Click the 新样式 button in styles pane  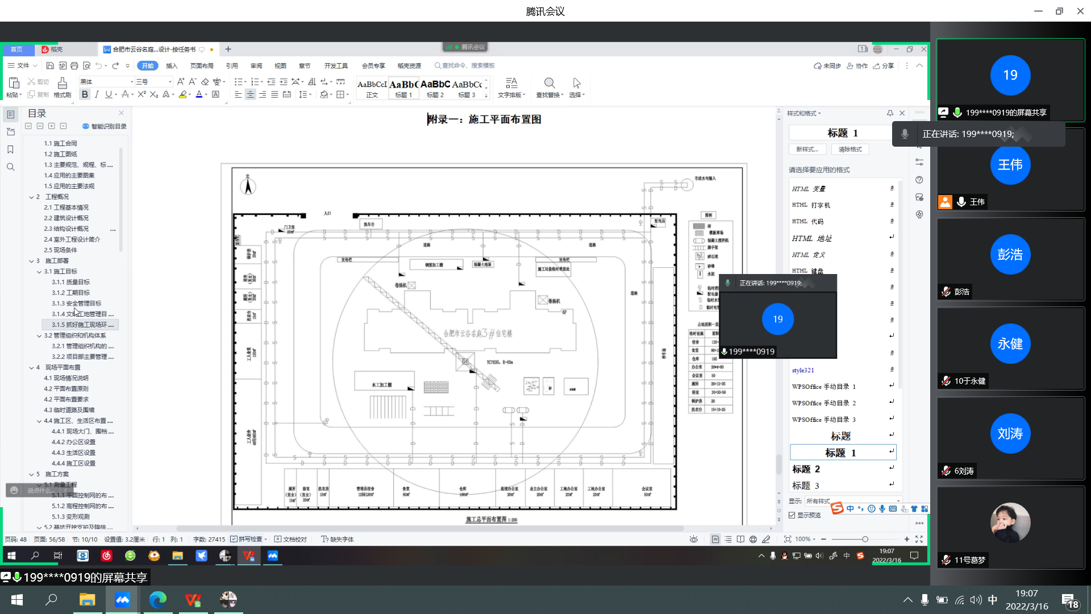[x=807, y=150]
